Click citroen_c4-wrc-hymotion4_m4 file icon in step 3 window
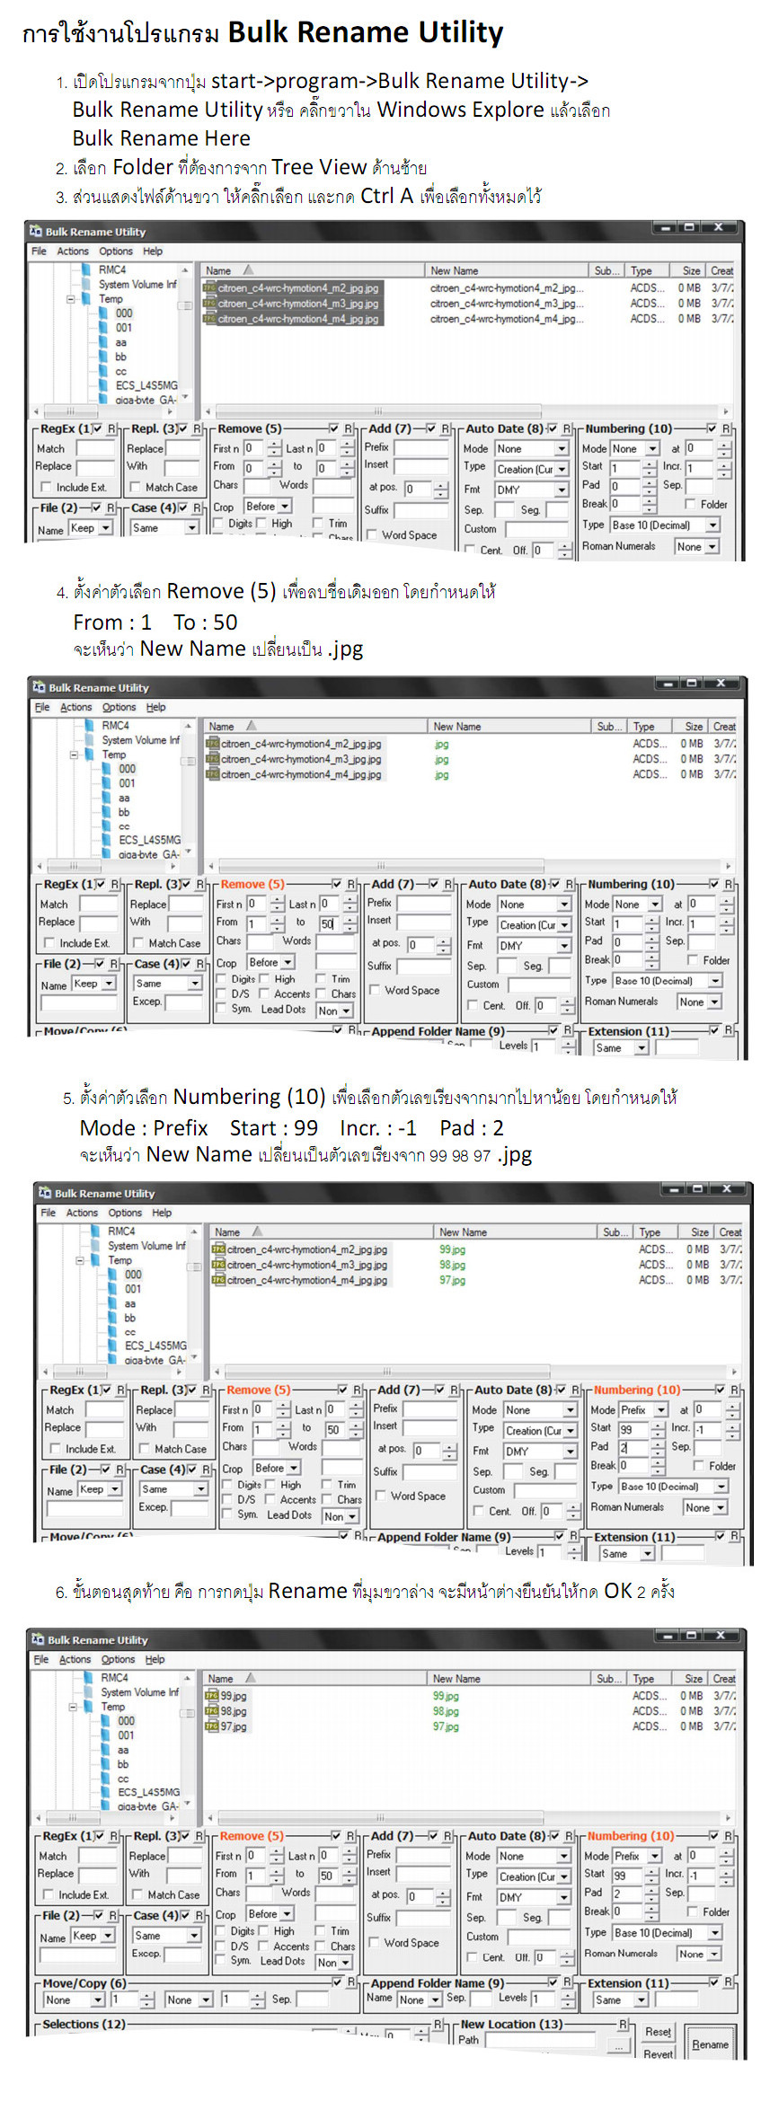This screenshot has height=2101, width=761. point(209,319)
